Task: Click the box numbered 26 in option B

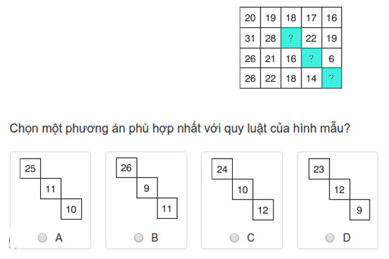Action: 126,169
